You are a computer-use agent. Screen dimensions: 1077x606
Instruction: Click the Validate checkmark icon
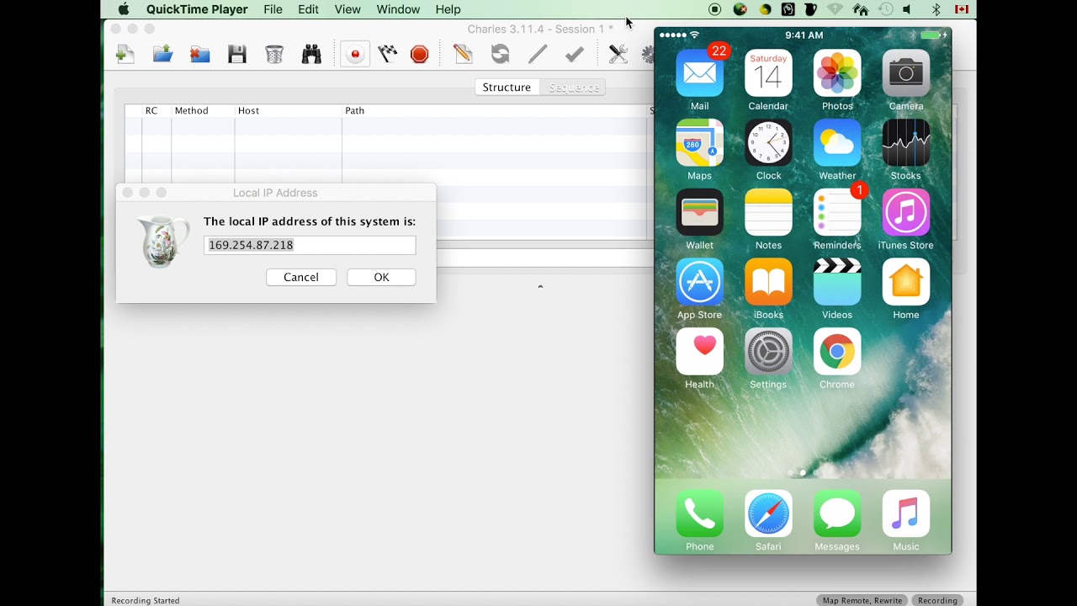(575, 55)
